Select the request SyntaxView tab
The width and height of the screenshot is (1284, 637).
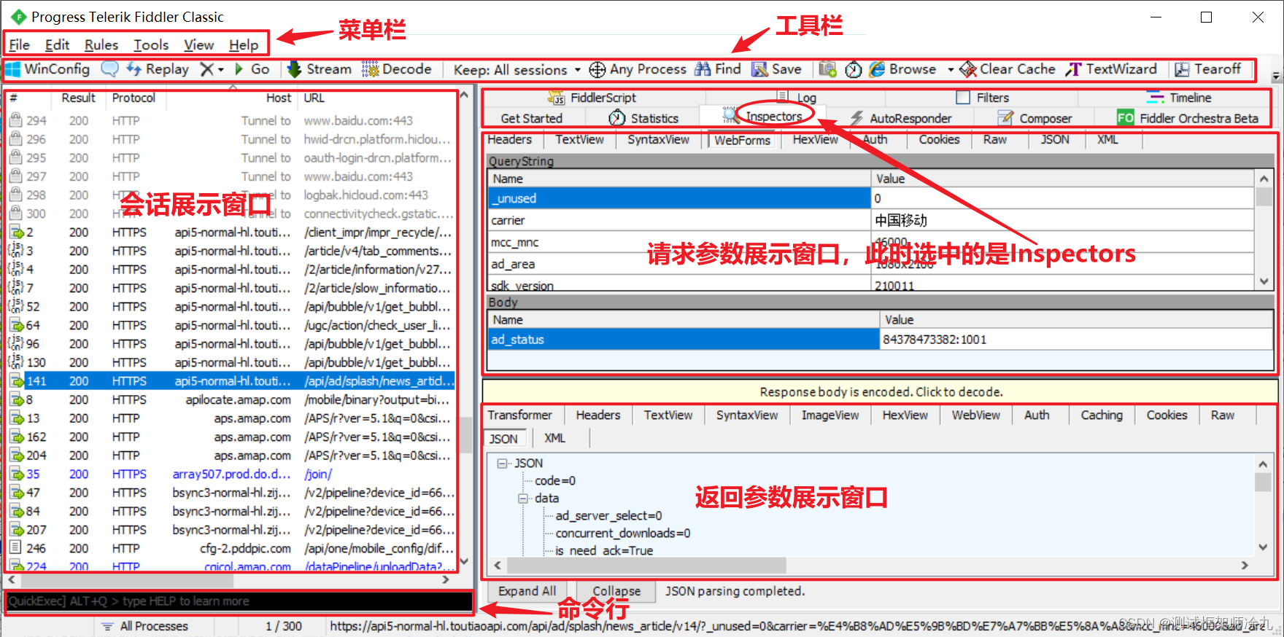coord(658,139)
